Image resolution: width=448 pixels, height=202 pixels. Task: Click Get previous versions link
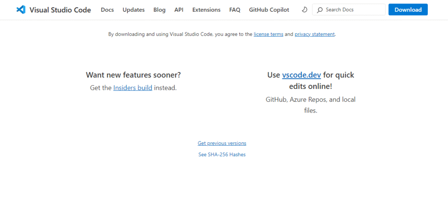tap(222, 143)
